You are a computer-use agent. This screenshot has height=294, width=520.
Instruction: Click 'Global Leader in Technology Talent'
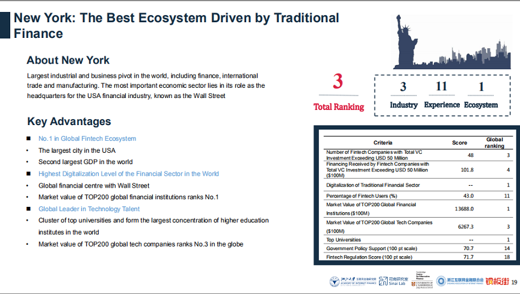[89, 209]
